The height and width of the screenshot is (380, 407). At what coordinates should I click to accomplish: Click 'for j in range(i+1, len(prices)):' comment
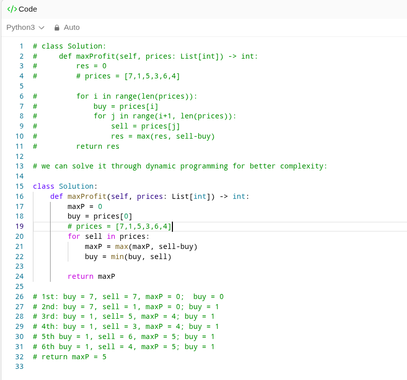point(165,116)
